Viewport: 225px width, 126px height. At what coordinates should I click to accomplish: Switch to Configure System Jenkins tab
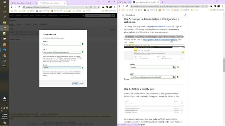click(22, 3)
